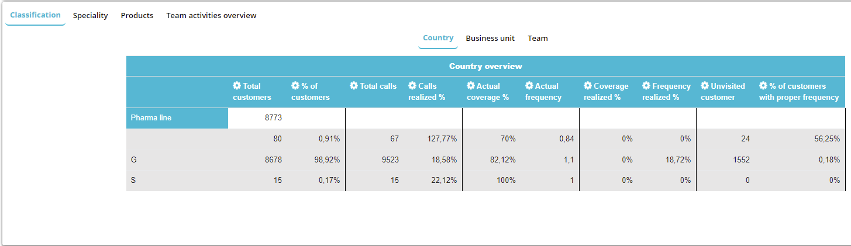Switch to the Speciality tab

point(90,16)
